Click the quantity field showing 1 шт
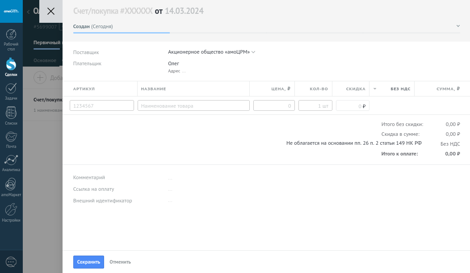Image resolution: width=470 pixels, height=273 pixels. click(315, 106)
